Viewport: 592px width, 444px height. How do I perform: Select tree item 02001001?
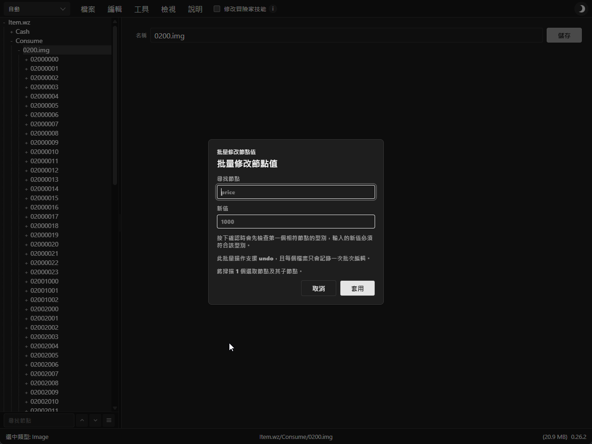pyautogui.click(x=44, y=290)
